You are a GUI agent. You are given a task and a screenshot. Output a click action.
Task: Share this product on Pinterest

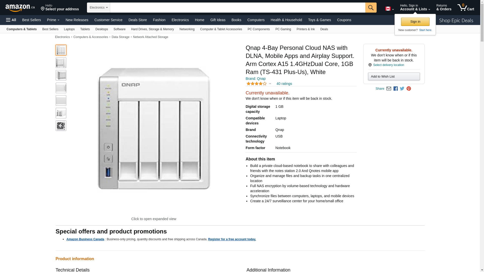point(409,89)
